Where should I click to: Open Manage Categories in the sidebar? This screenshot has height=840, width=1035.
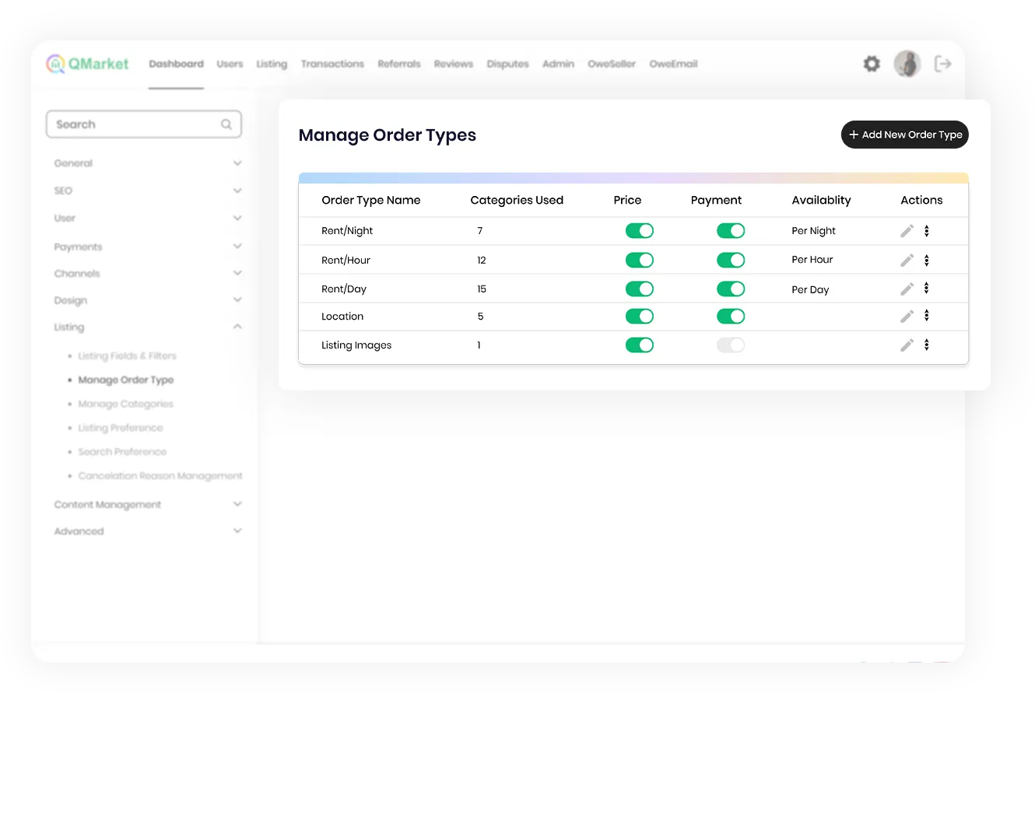point(125,404)
